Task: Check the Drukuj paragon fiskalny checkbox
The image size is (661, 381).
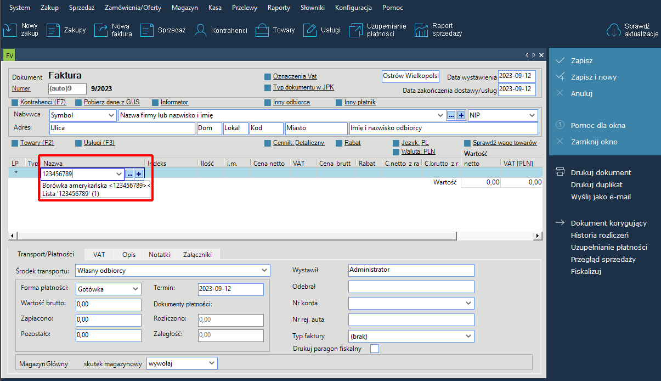Action: click(375, 349)
